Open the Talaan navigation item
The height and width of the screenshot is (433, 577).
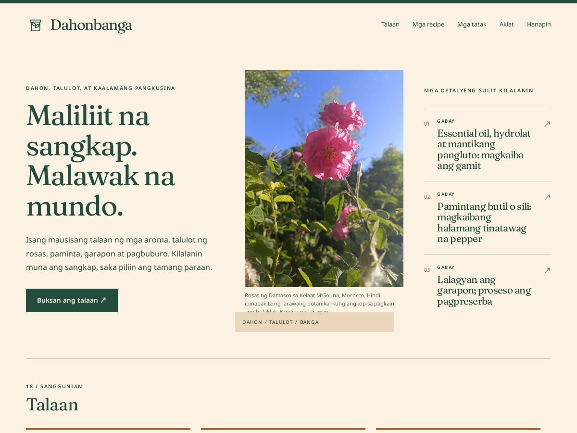coord(390,24)
